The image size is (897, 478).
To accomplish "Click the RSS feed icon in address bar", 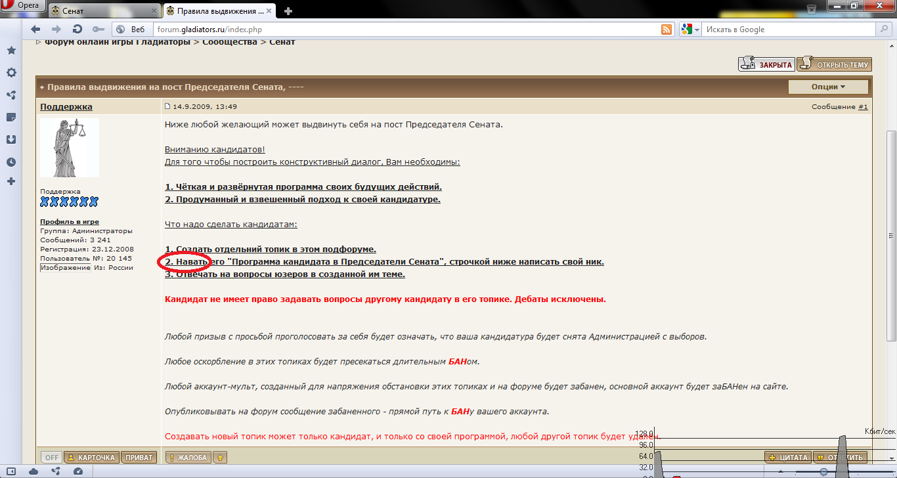I will [x=666, y=30].
